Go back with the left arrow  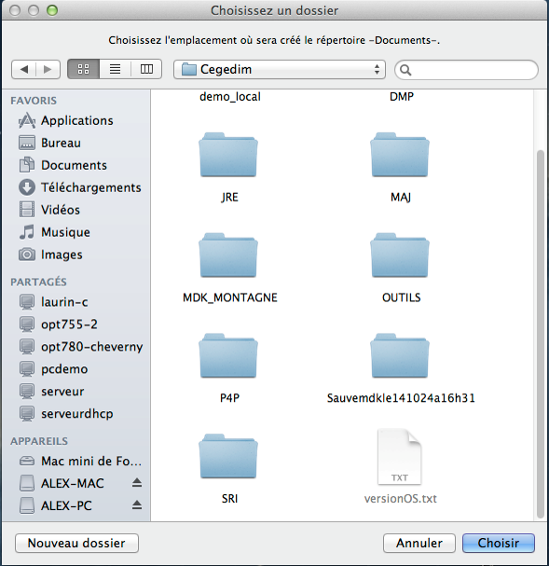tap(24, 69)
